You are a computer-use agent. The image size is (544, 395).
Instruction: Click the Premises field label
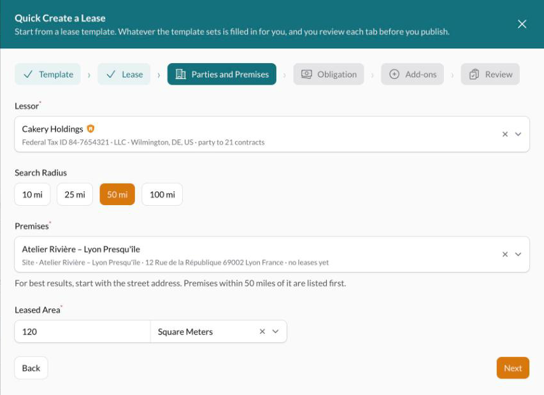(32, 226)
